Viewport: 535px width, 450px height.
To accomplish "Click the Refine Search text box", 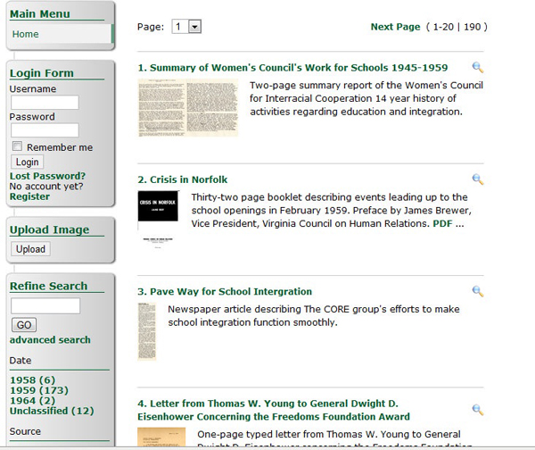I will coord(45,305).
